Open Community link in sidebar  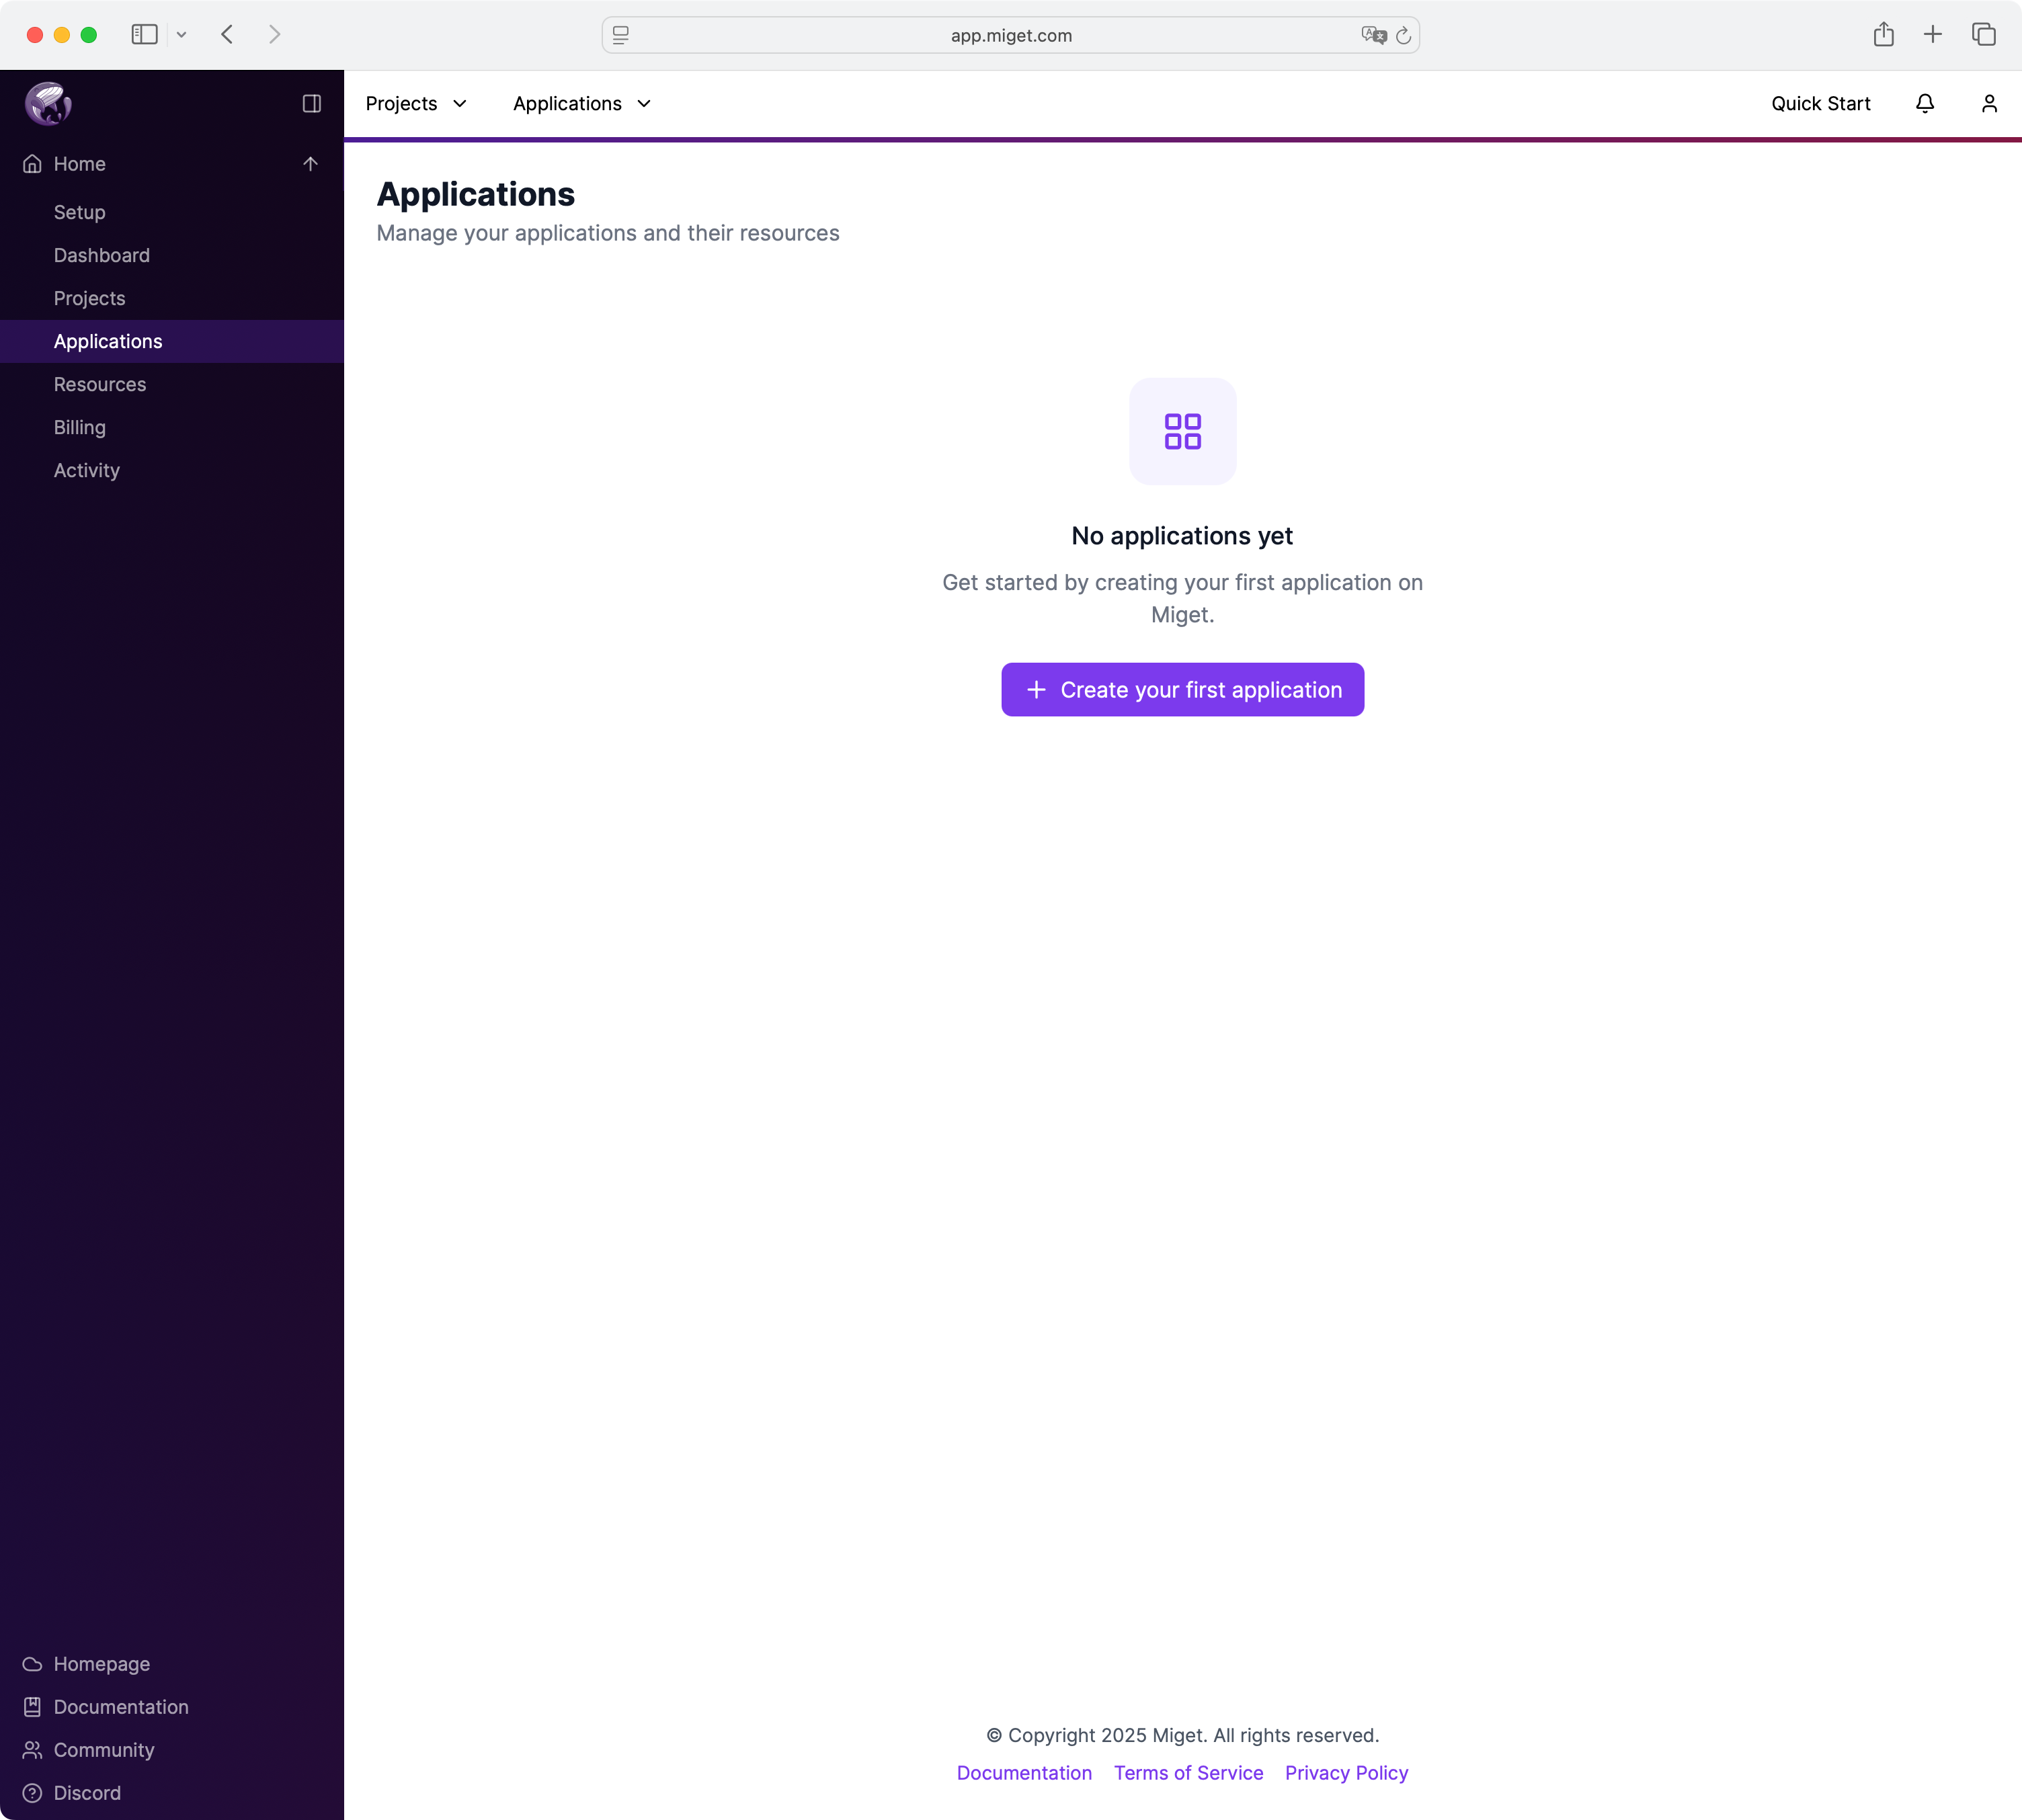coord(104,1750)
